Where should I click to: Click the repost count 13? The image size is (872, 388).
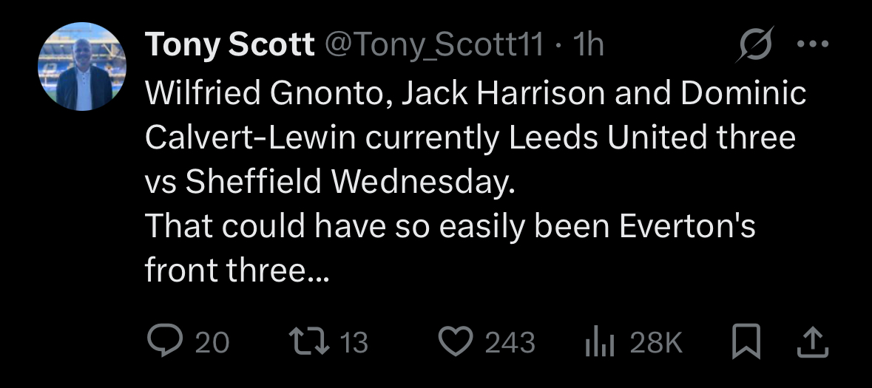pos(355,342)
